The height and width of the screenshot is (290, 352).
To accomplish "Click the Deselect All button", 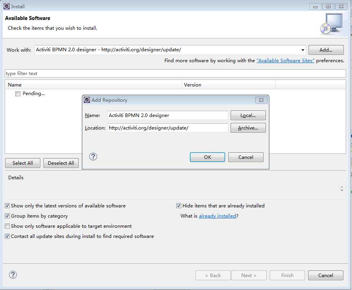I will [61, 163].
